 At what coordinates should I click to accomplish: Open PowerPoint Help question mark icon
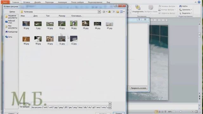(x=199, y=2)
